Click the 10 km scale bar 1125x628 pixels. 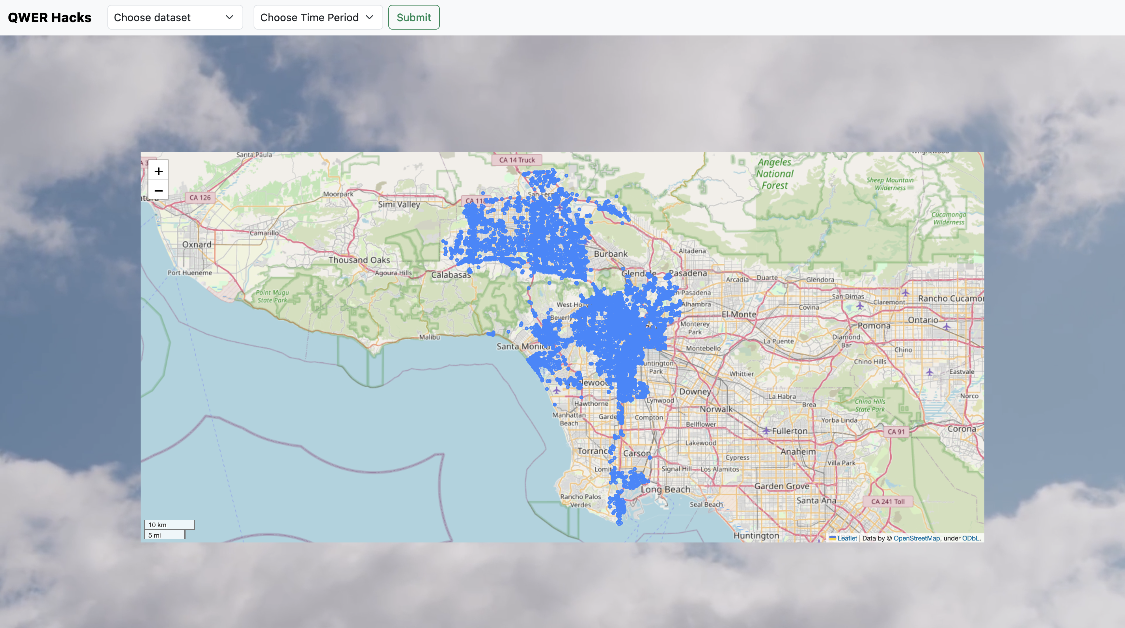pos(169,525)
